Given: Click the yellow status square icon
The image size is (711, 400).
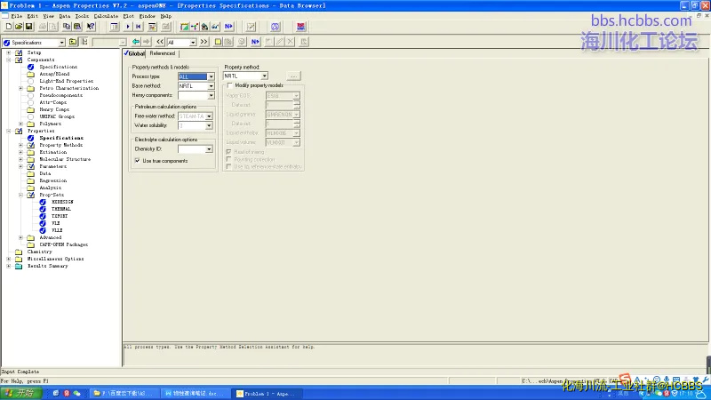Looking at the screenshot, I should [x=218, y=42].
